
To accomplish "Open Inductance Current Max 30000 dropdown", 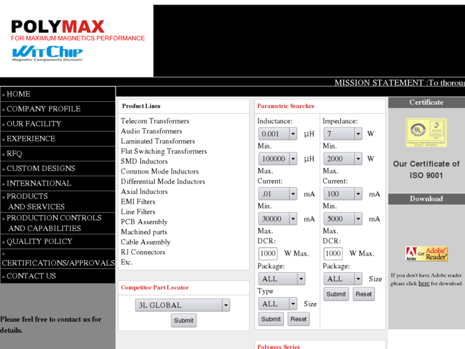I will pos(278,218).
